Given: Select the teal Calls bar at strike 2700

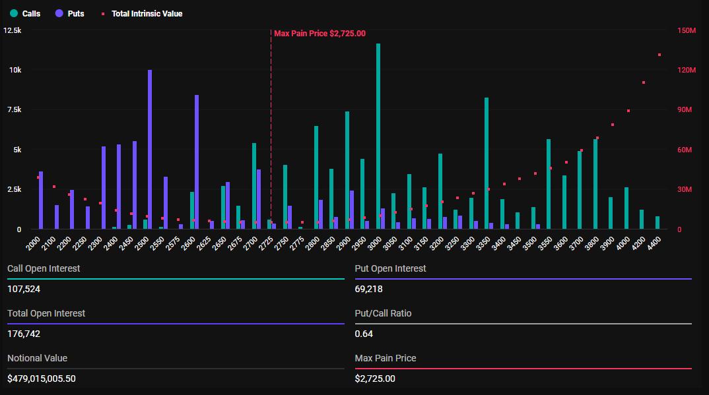Looking at the screenshot, I should (x=254, y=186).
